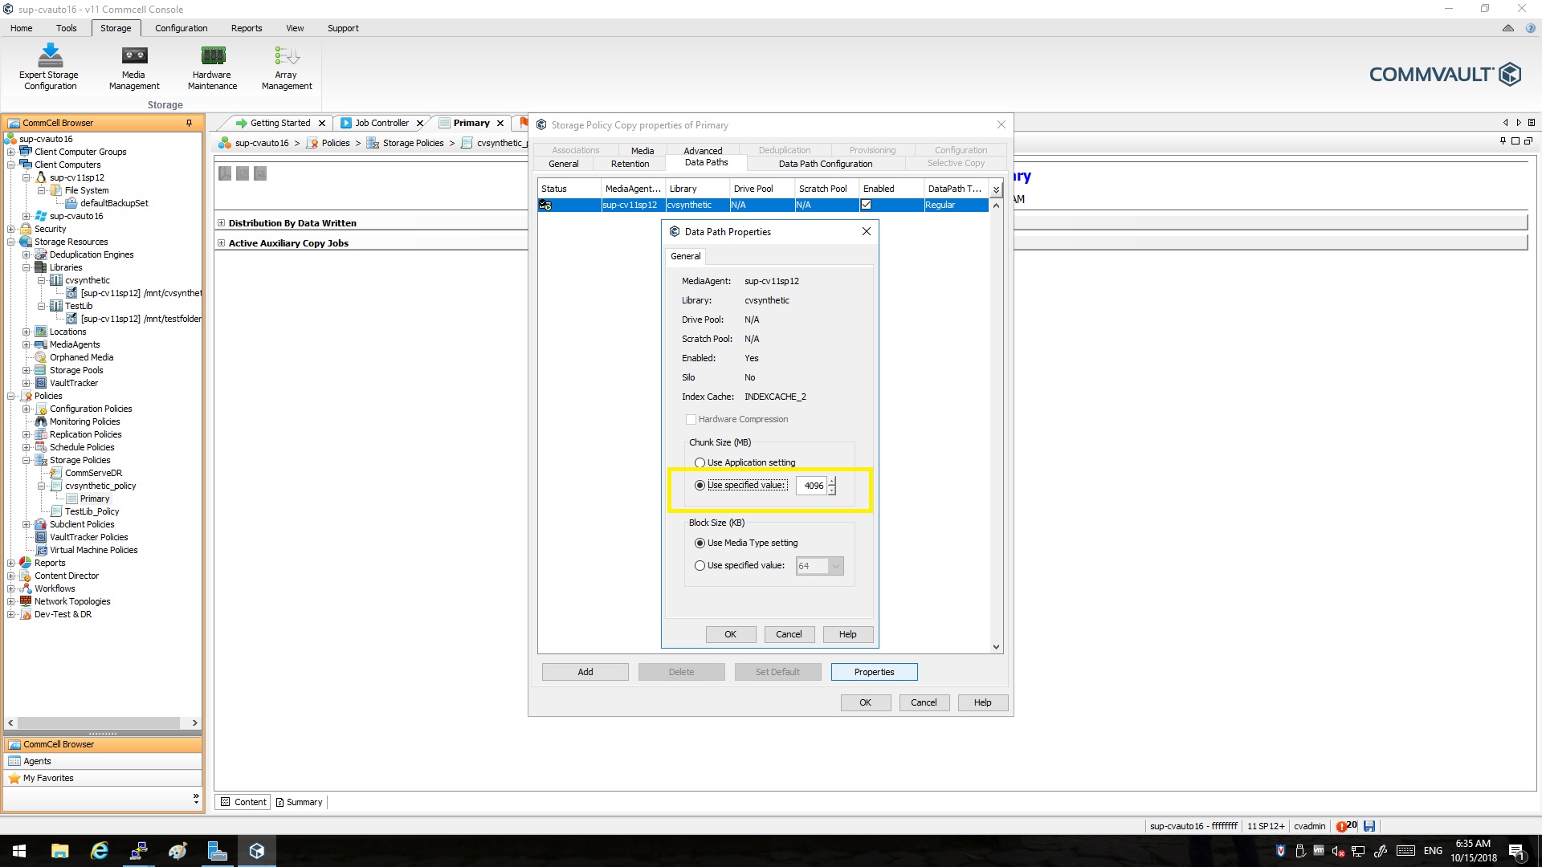Uncheck the Enabled checkbox for the data path
This screenshot has width=1542, height=867.
(866, 205)
